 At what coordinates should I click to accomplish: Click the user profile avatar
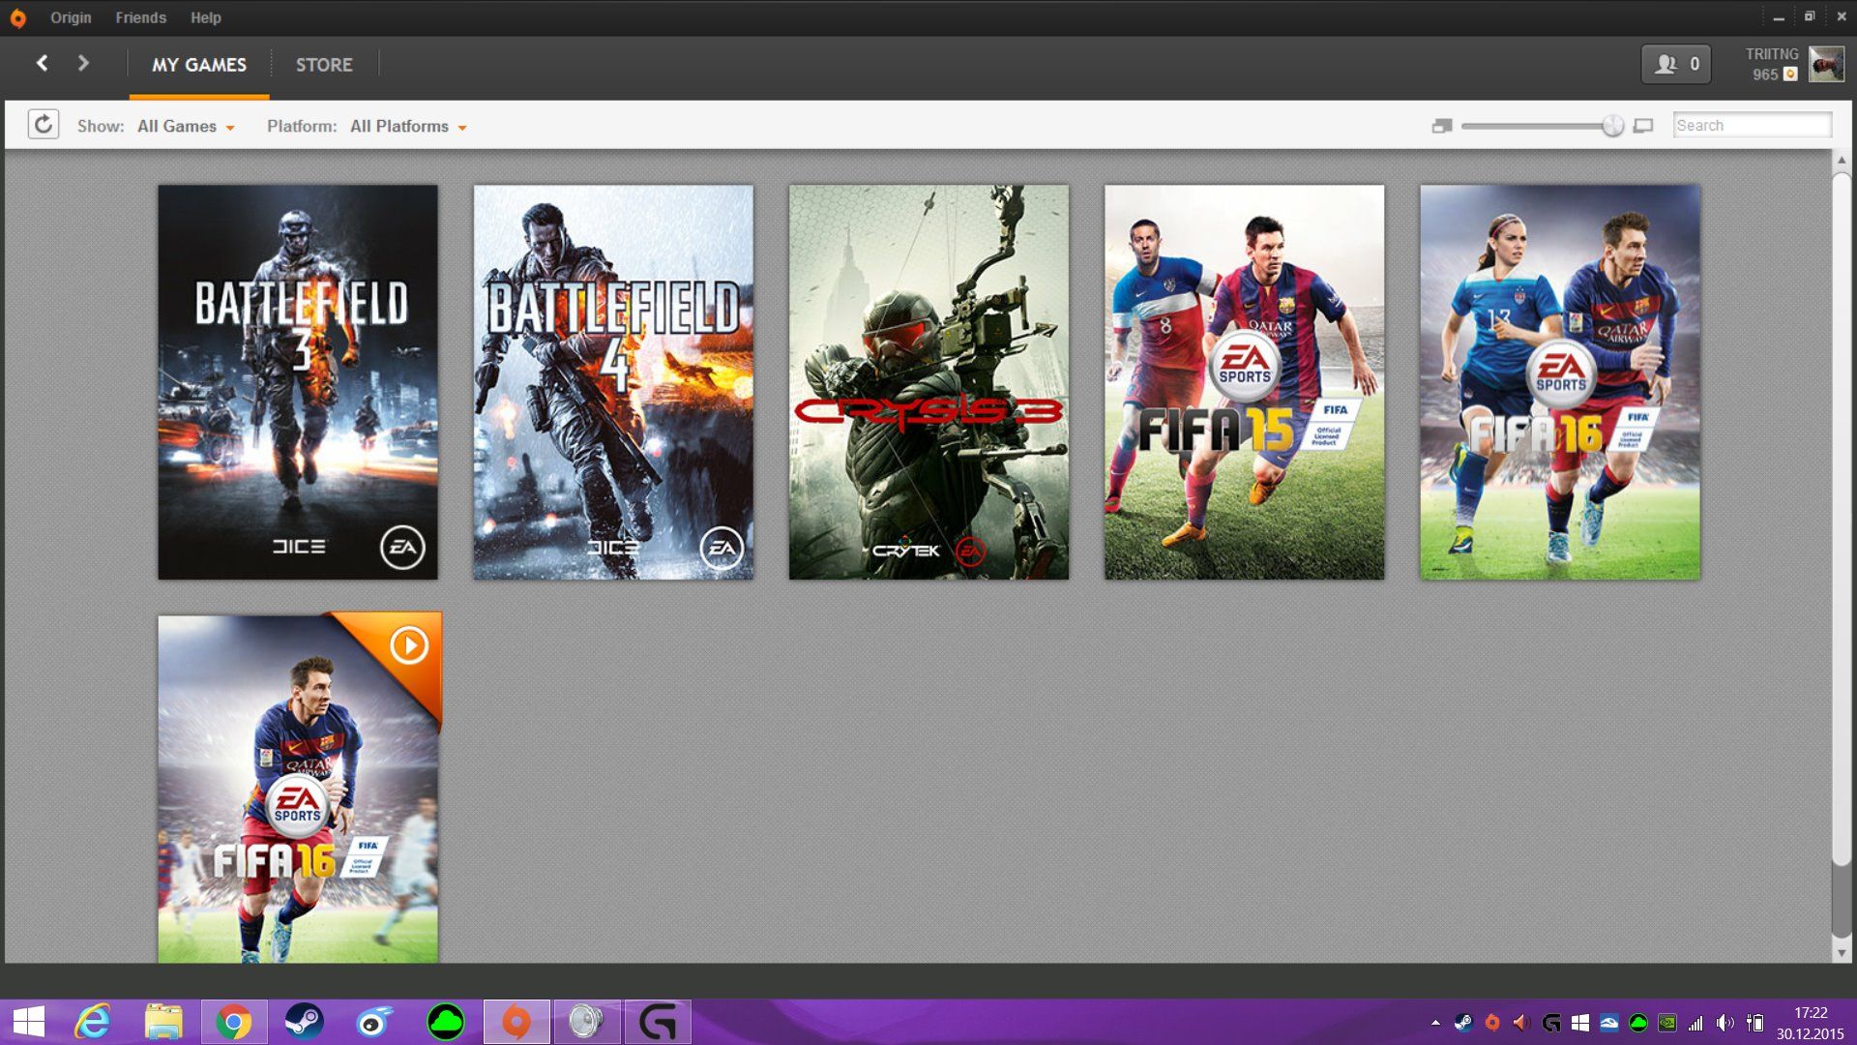pyautogui.click(x=1826, y=64)
